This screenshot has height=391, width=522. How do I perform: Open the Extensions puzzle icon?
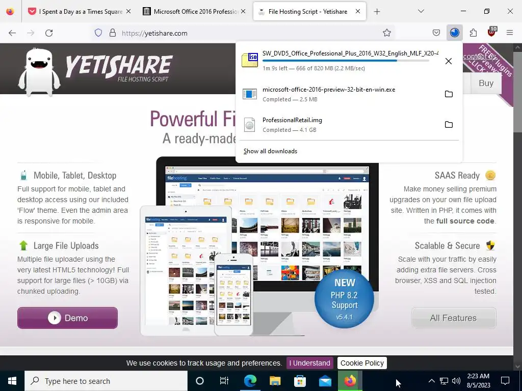pyautogui.click(x=473, y=33)
